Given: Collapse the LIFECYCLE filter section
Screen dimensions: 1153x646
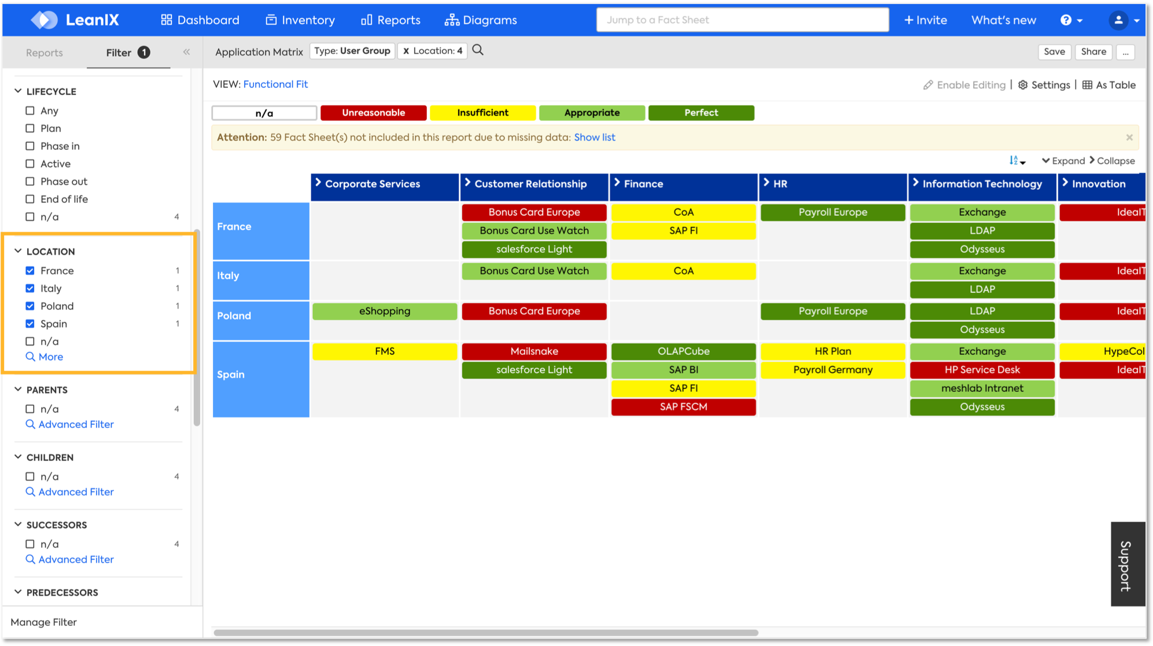Looking at the screenshot, I should click(18, 91).
